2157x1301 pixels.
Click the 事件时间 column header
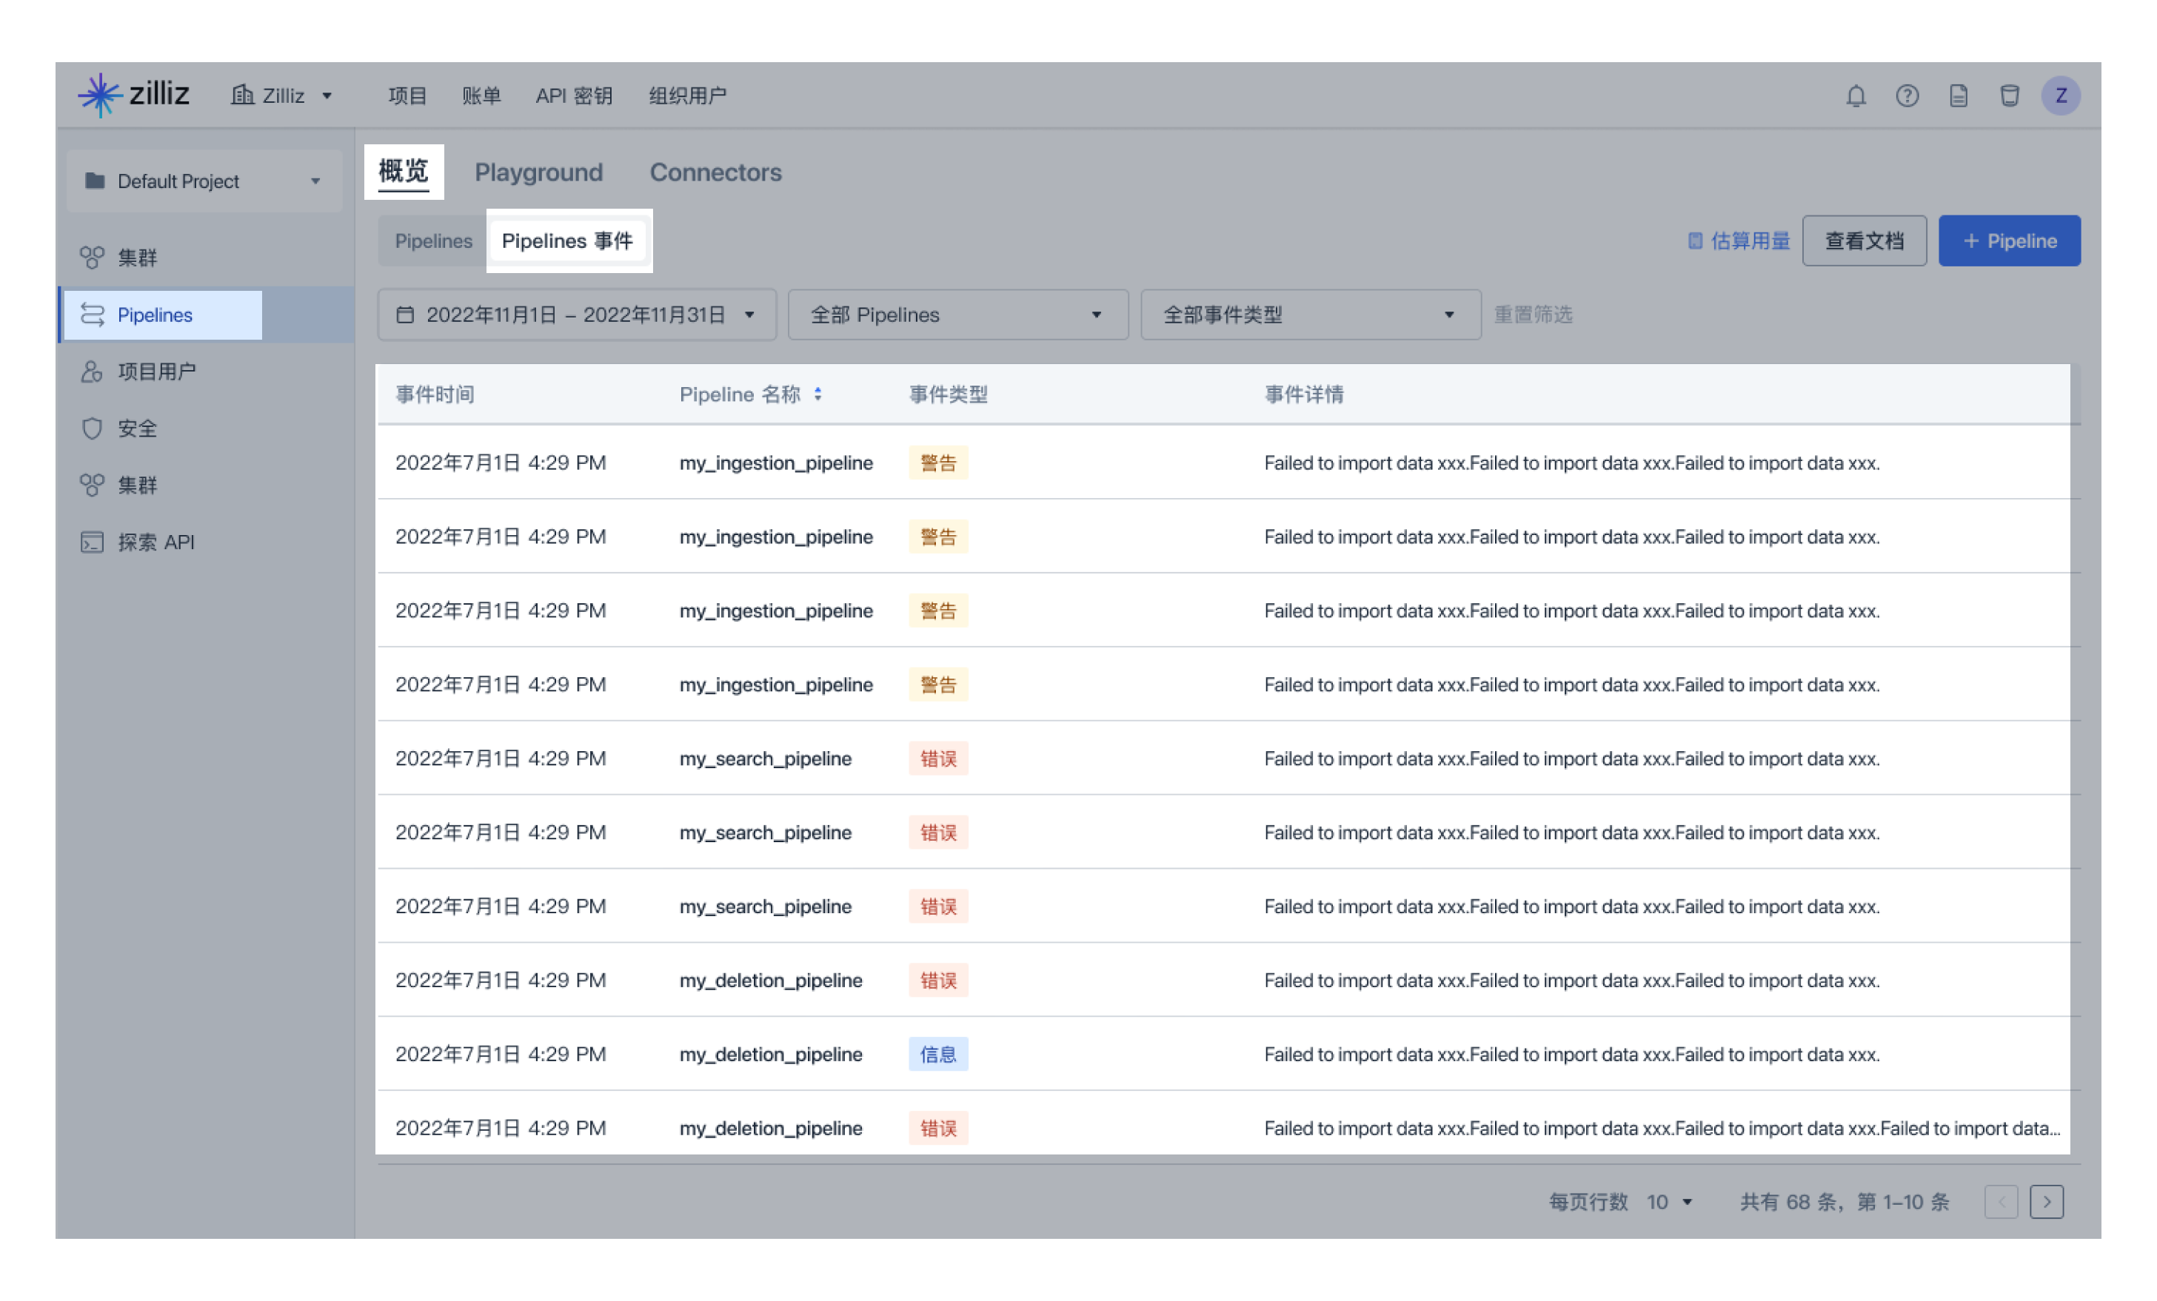point(434,394)
